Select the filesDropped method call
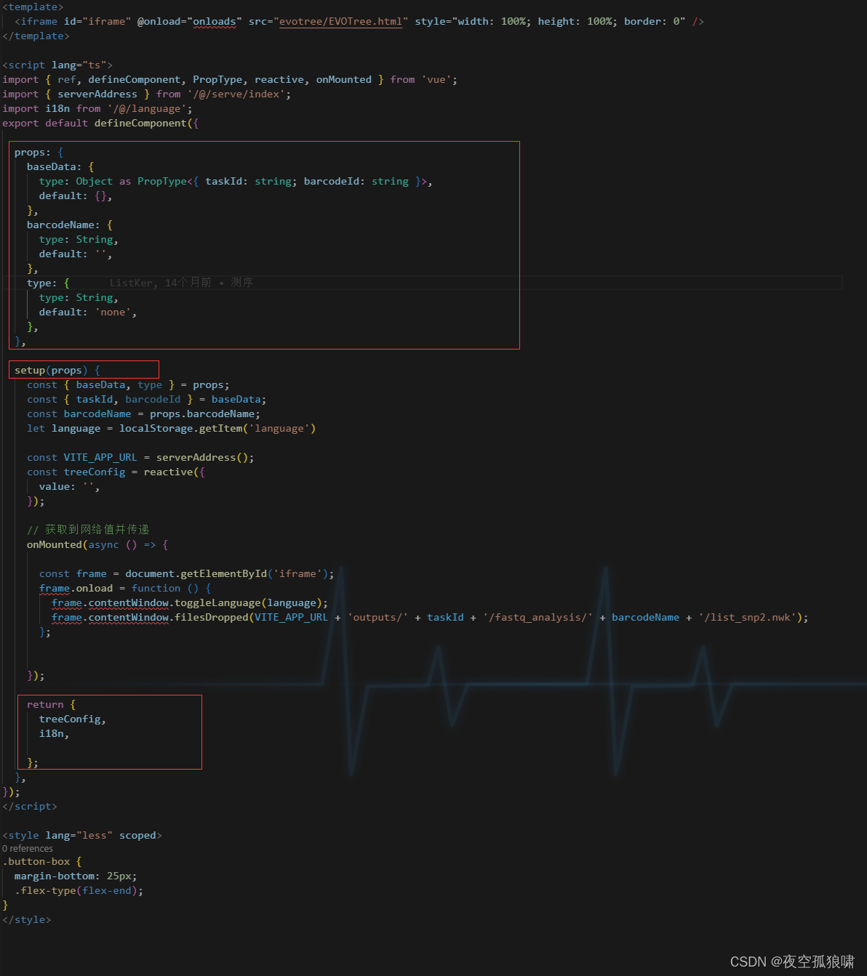The width and height of the screenshot is (867, 976). [x=212, y=617]
